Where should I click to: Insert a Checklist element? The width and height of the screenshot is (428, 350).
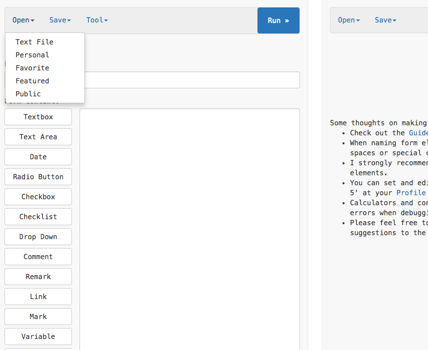38,217
